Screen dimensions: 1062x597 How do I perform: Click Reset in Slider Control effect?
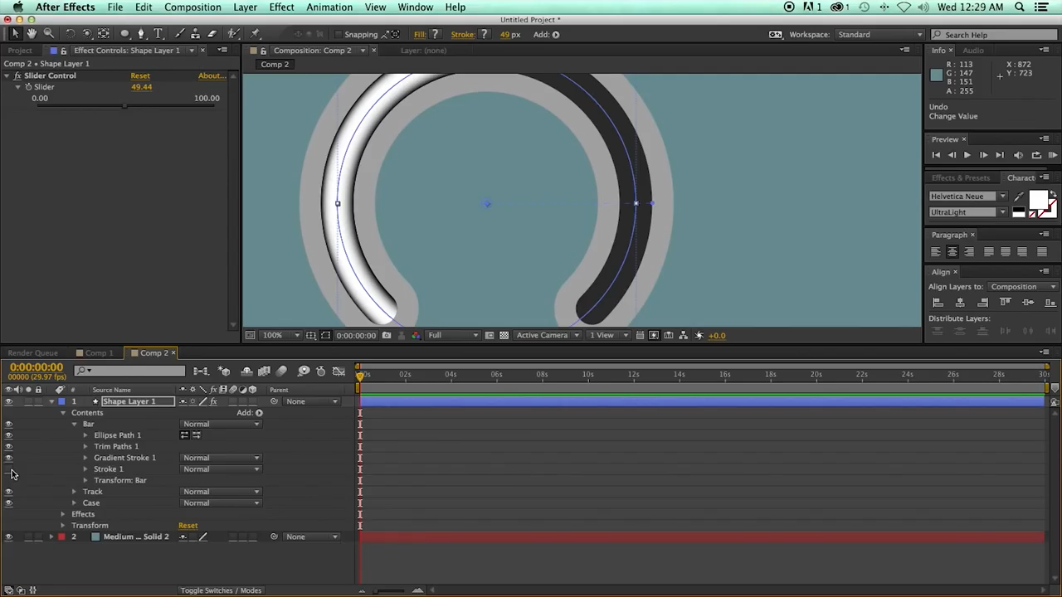click(x=140, y=75)
